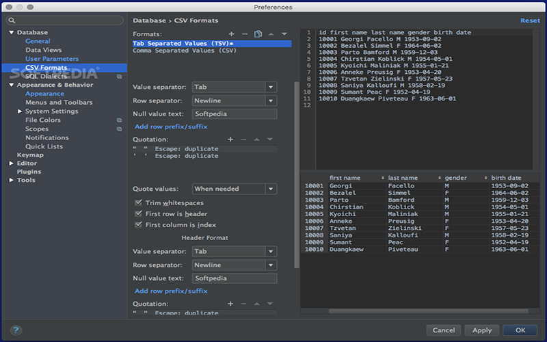Open Menus and Toolbars settings
The image size is (547, 342).
click(x=59, y=102)
